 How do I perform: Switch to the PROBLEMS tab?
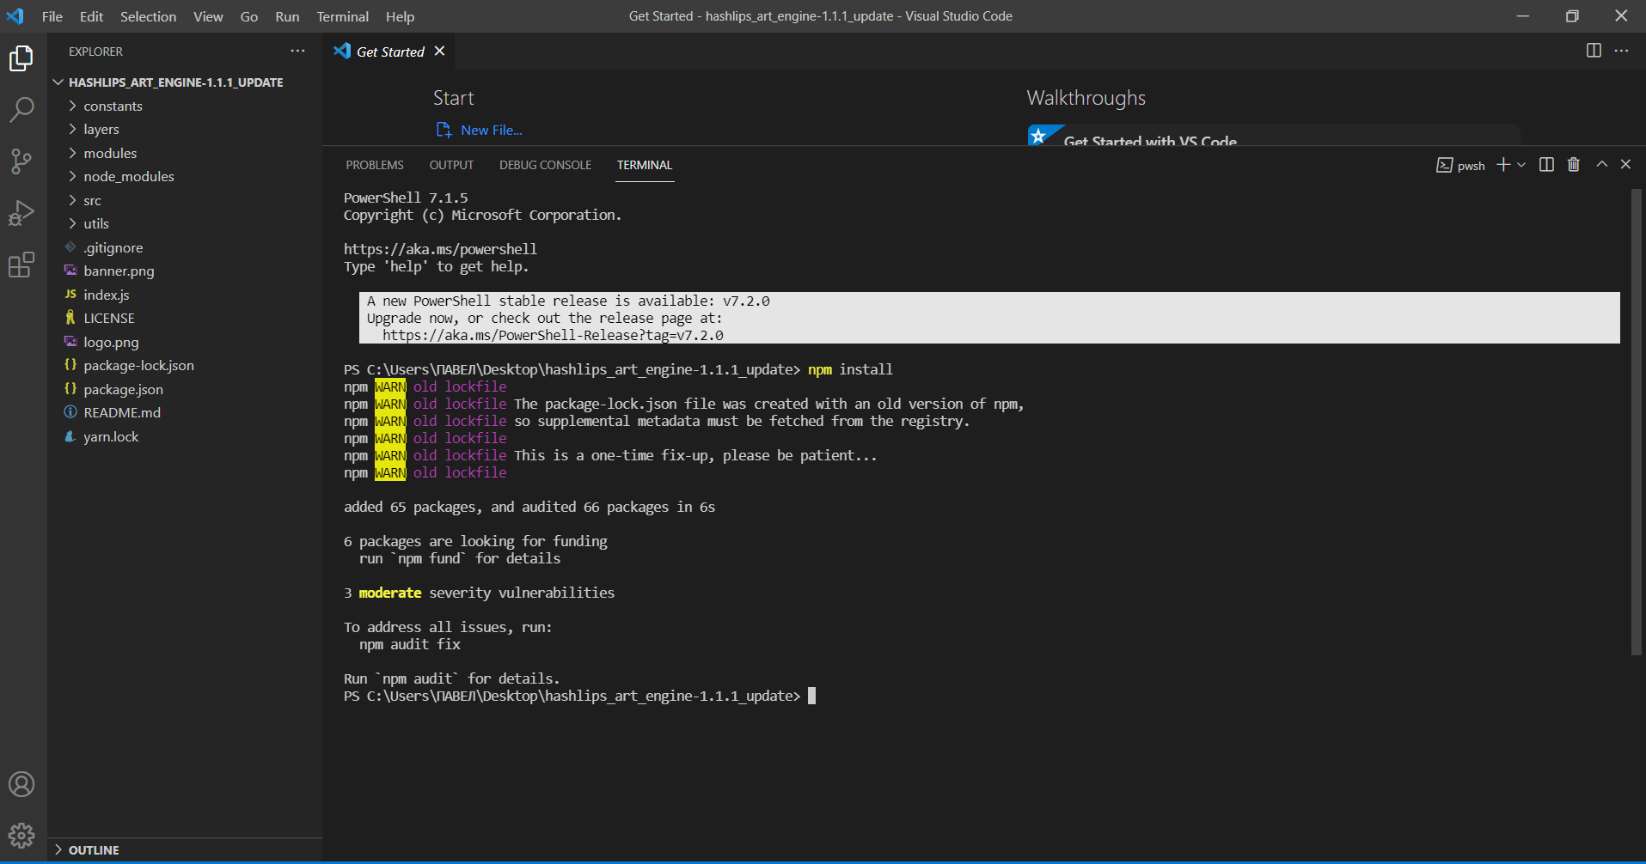pos(375,164)
